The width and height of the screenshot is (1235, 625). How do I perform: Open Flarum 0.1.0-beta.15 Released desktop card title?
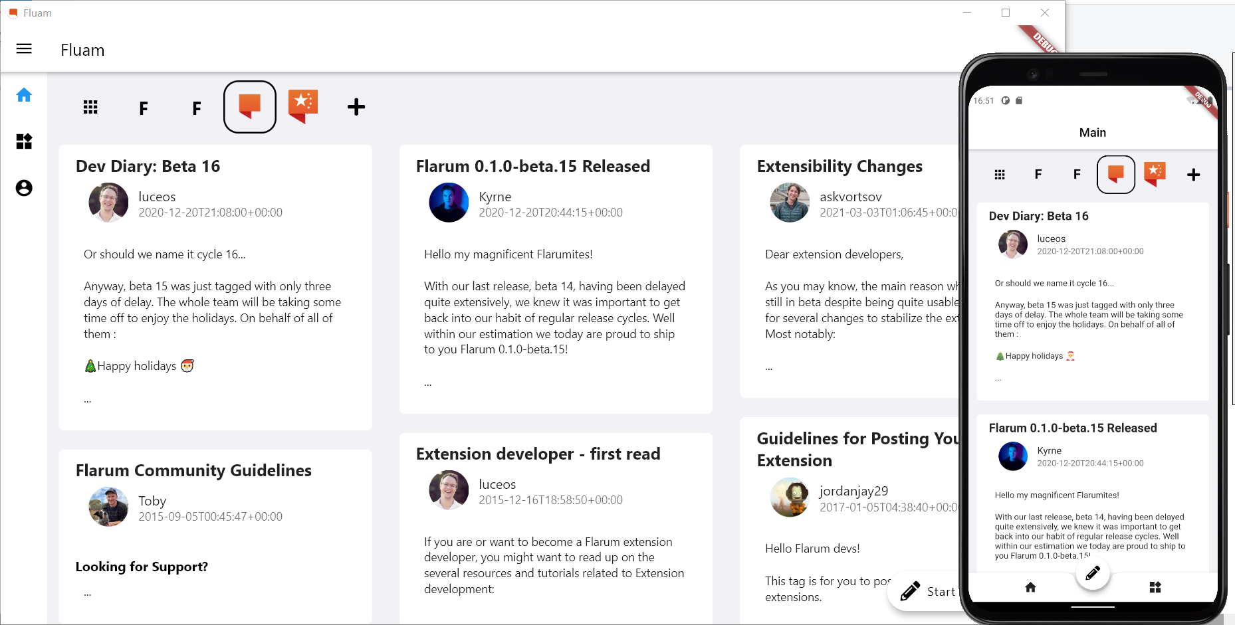[533, 166]
